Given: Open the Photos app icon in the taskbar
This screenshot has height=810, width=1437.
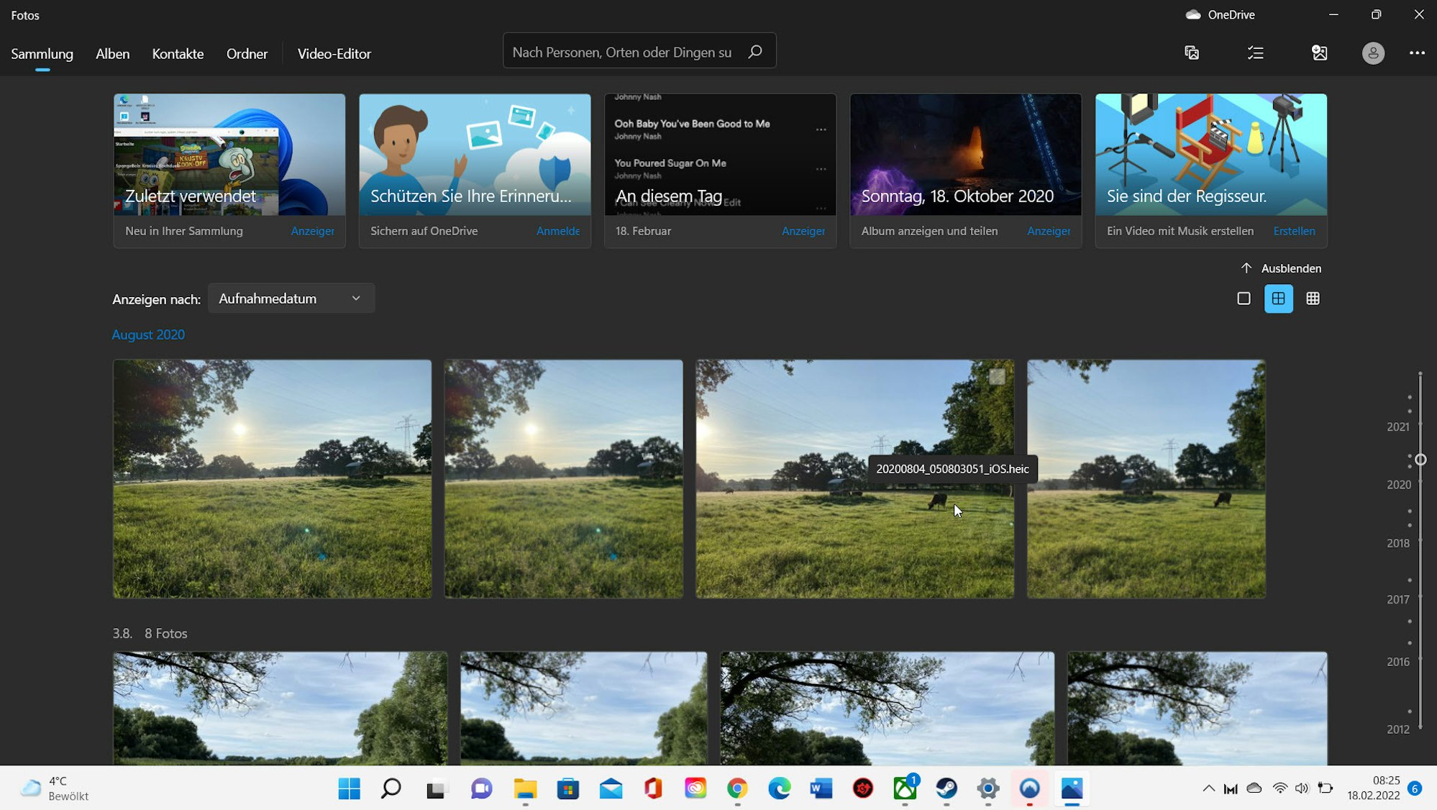Looking at the screenshot, I should pyautogui.click(x=1072, y=789).
